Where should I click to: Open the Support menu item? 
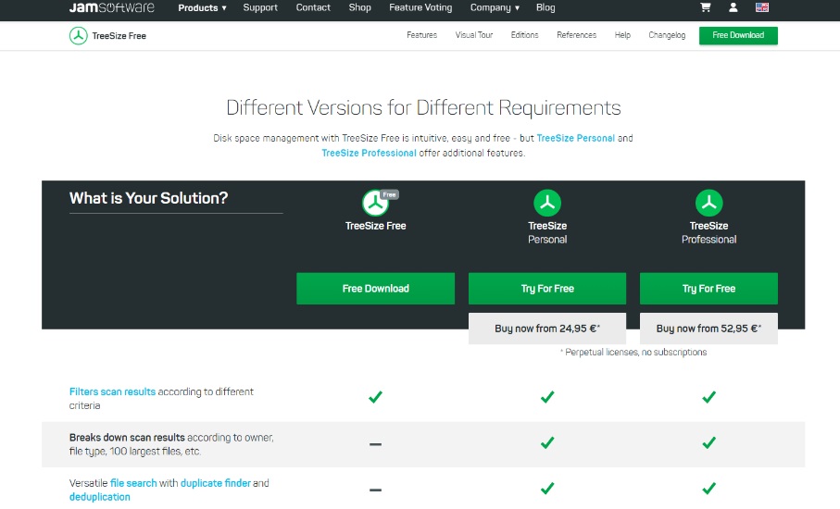click(x=260, y=7)
